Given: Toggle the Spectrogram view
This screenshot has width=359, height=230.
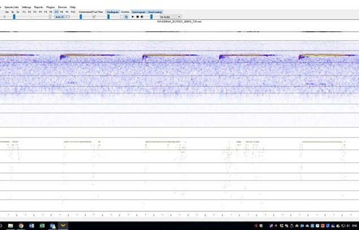Looking at the screenshot, I should point(139,12).
